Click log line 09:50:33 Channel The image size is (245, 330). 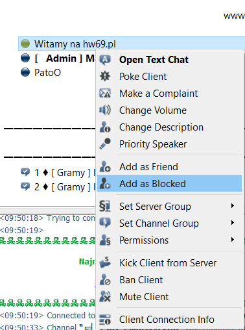tap(47, 327)
